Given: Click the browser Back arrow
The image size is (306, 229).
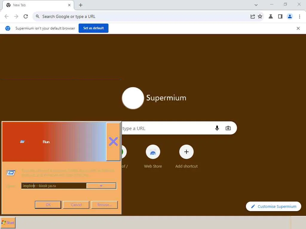Looking at the screenshot, I should point(7,17).
